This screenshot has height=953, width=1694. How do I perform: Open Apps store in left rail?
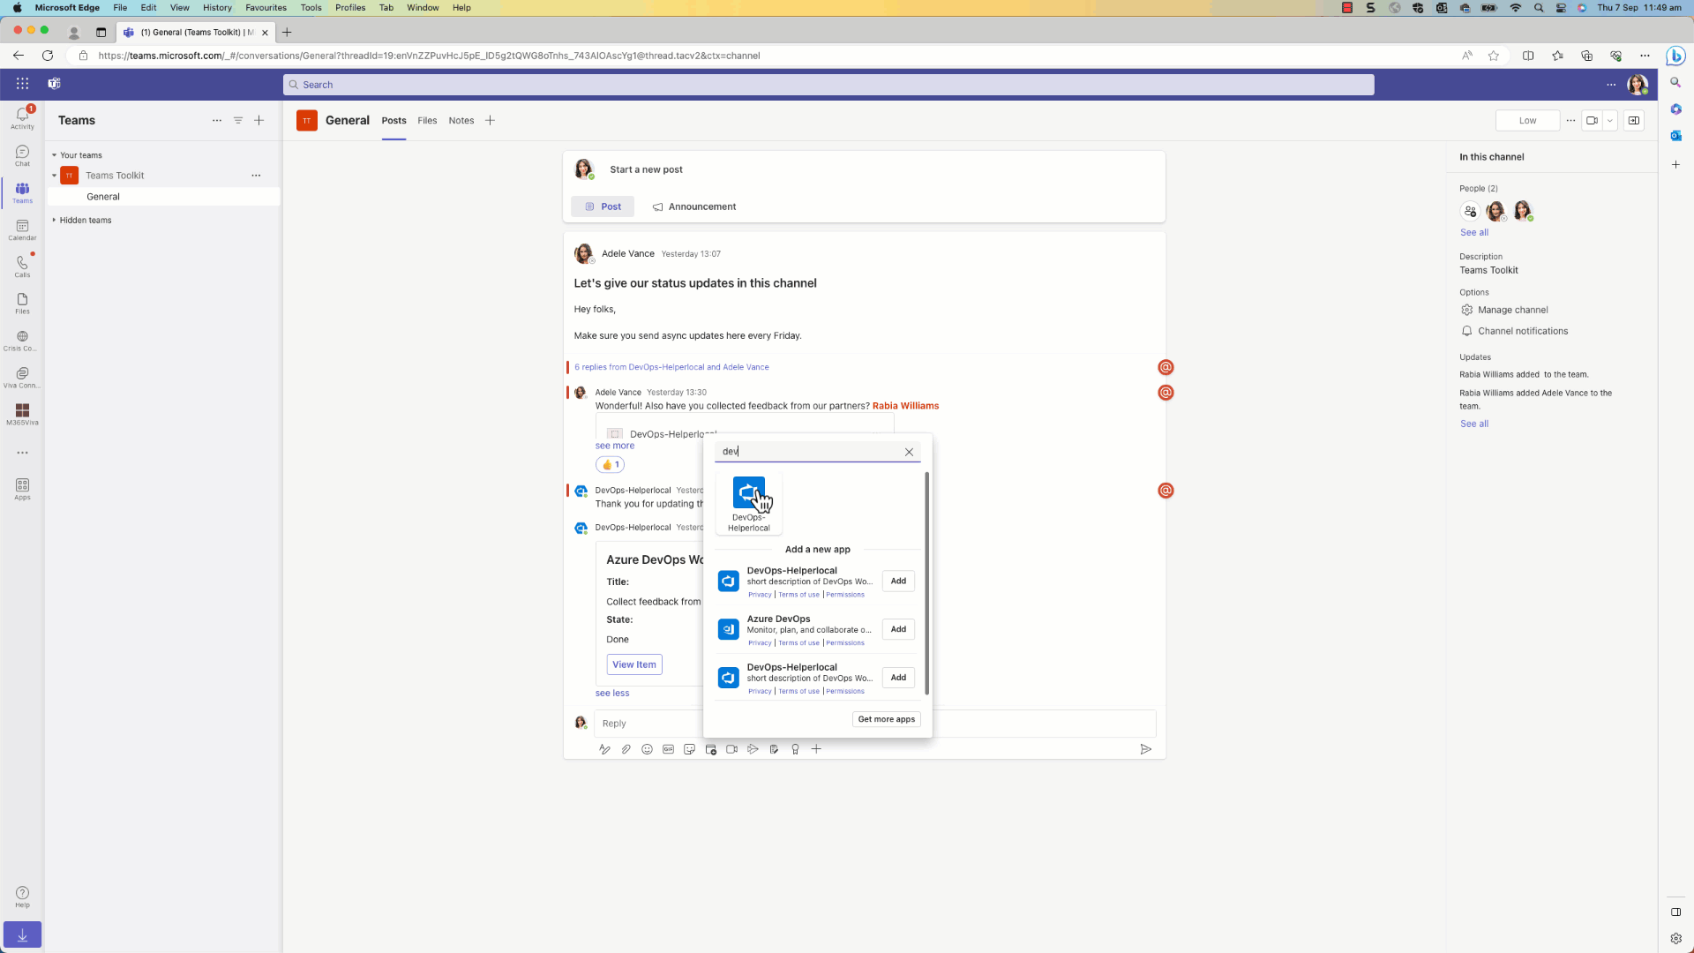pyautogui.click(x=22, y=489)
